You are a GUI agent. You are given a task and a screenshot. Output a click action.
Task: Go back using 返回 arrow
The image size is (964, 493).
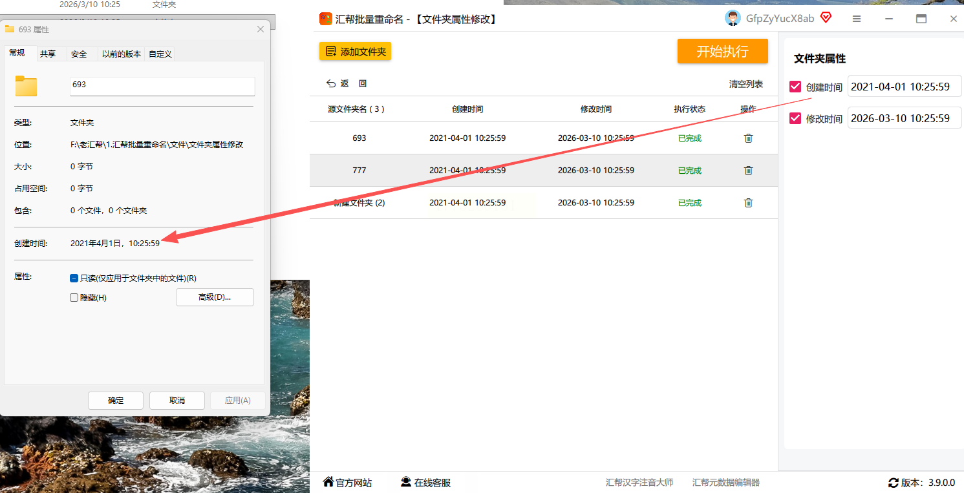[x=337, y=84]
